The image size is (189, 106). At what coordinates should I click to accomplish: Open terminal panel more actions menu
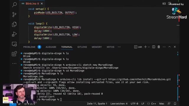pyautogui.click(x=164, y=47)
